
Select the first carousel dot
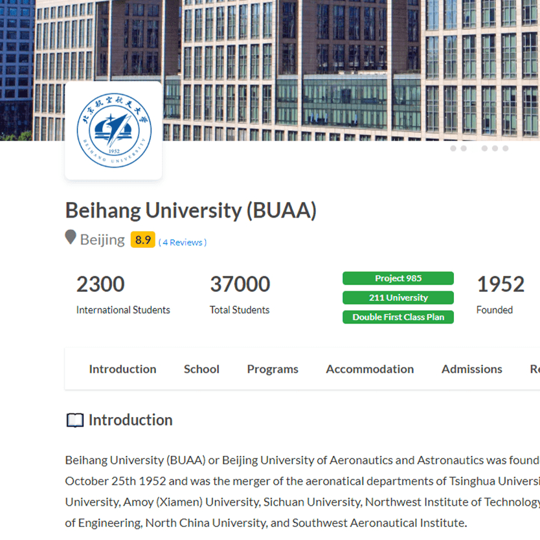pos(453,148)
